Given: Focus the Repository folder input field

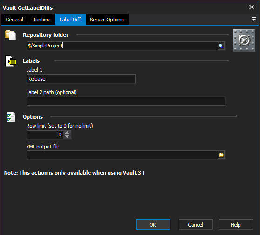Looking at the screenshot, I should point(123,46).
